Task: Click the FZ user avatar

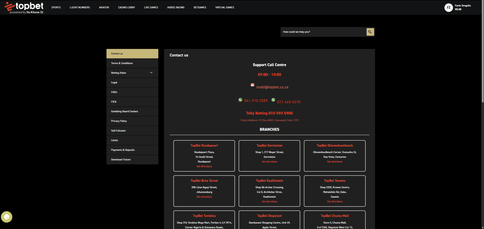Action: pyautogui.click(x=449, y=8)
